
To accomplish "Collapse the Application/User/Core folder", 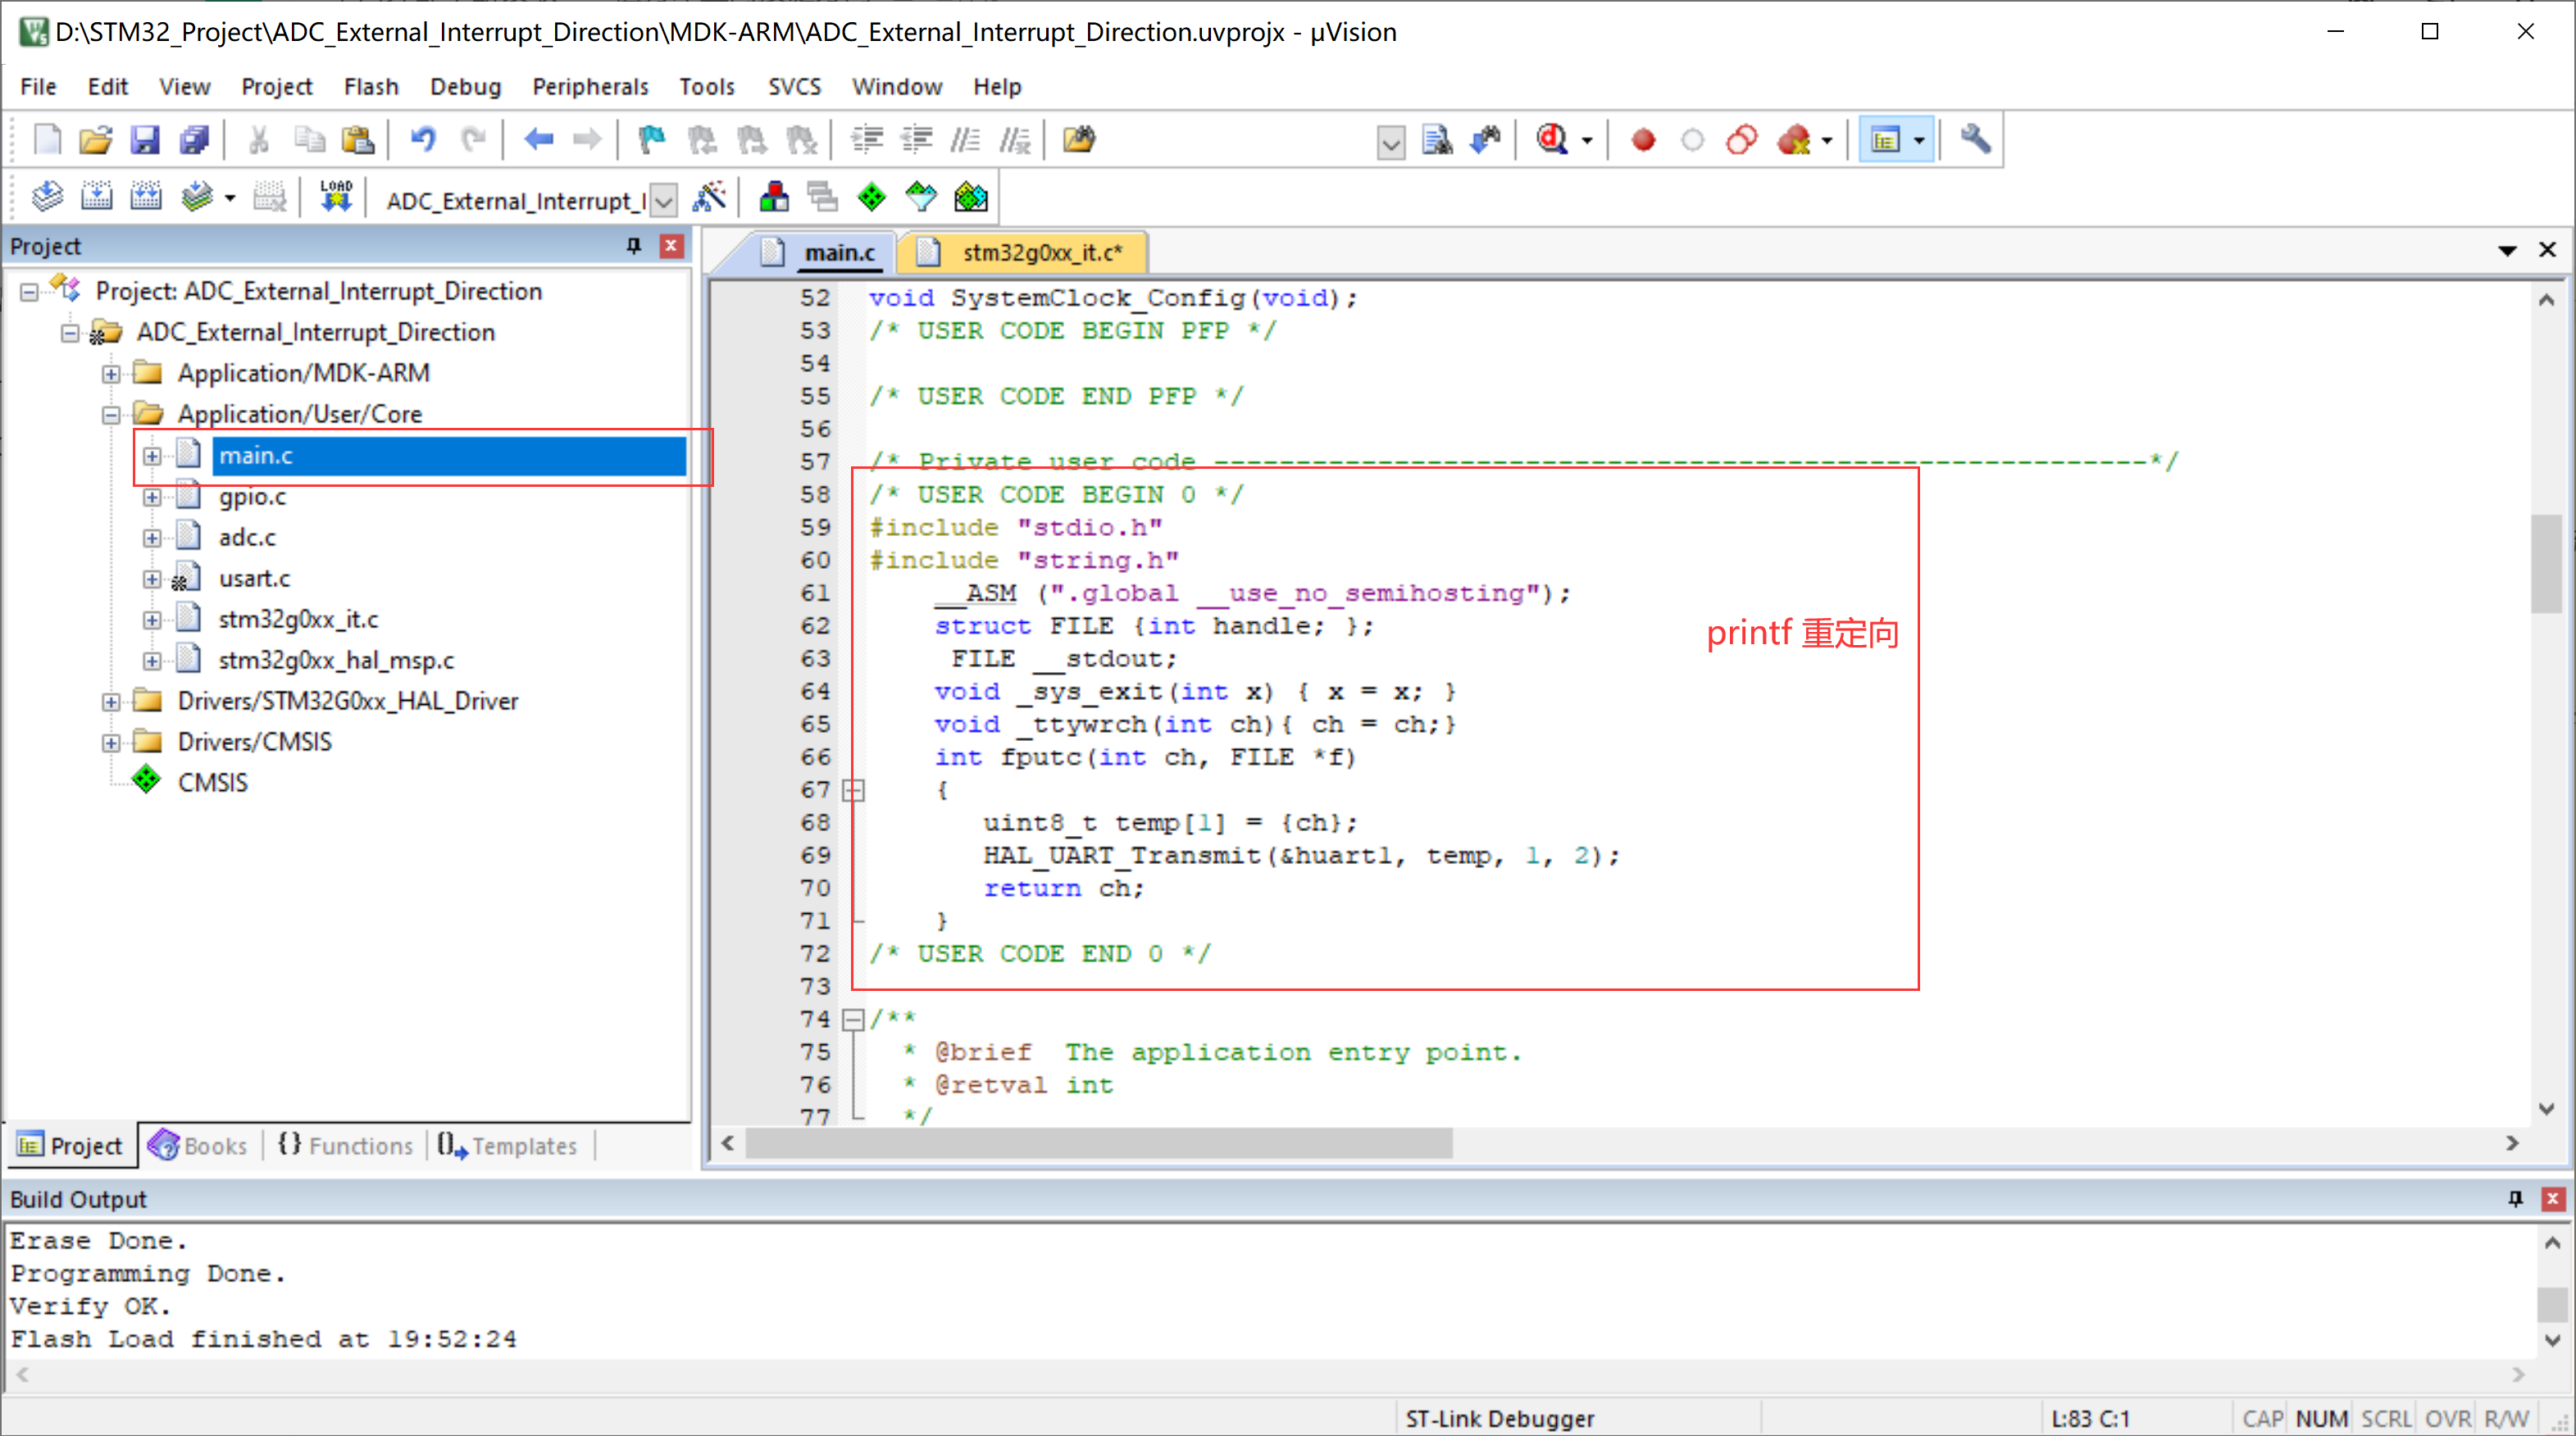I will (111, 415).
